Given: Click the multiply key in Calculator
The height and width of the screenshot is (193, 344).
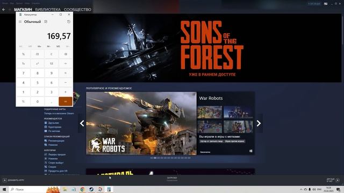Looking at the screenshot, I should (66, 73).
